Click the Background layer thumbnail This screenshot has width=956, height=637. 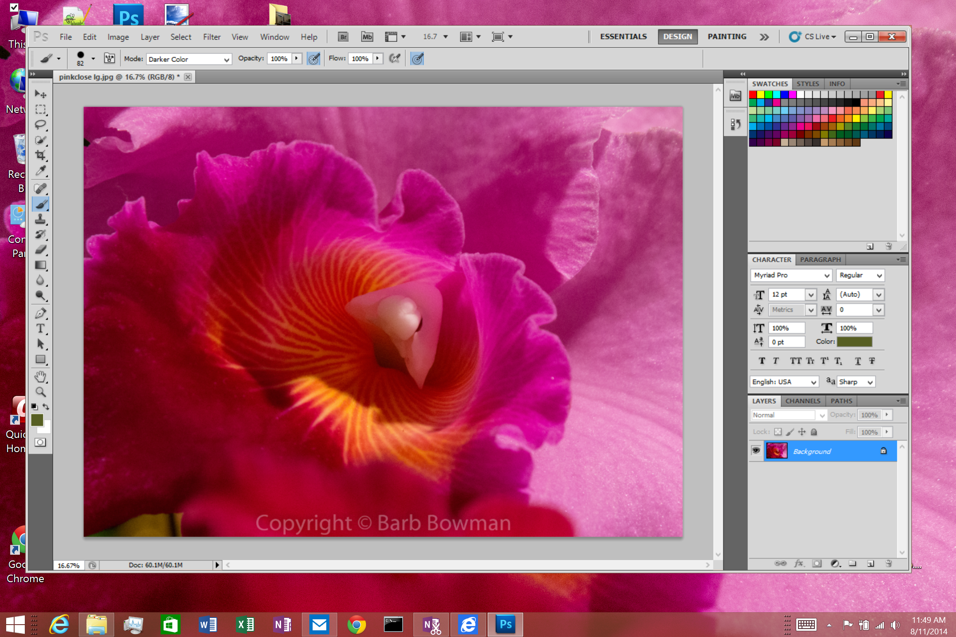(x=777, y=451)
